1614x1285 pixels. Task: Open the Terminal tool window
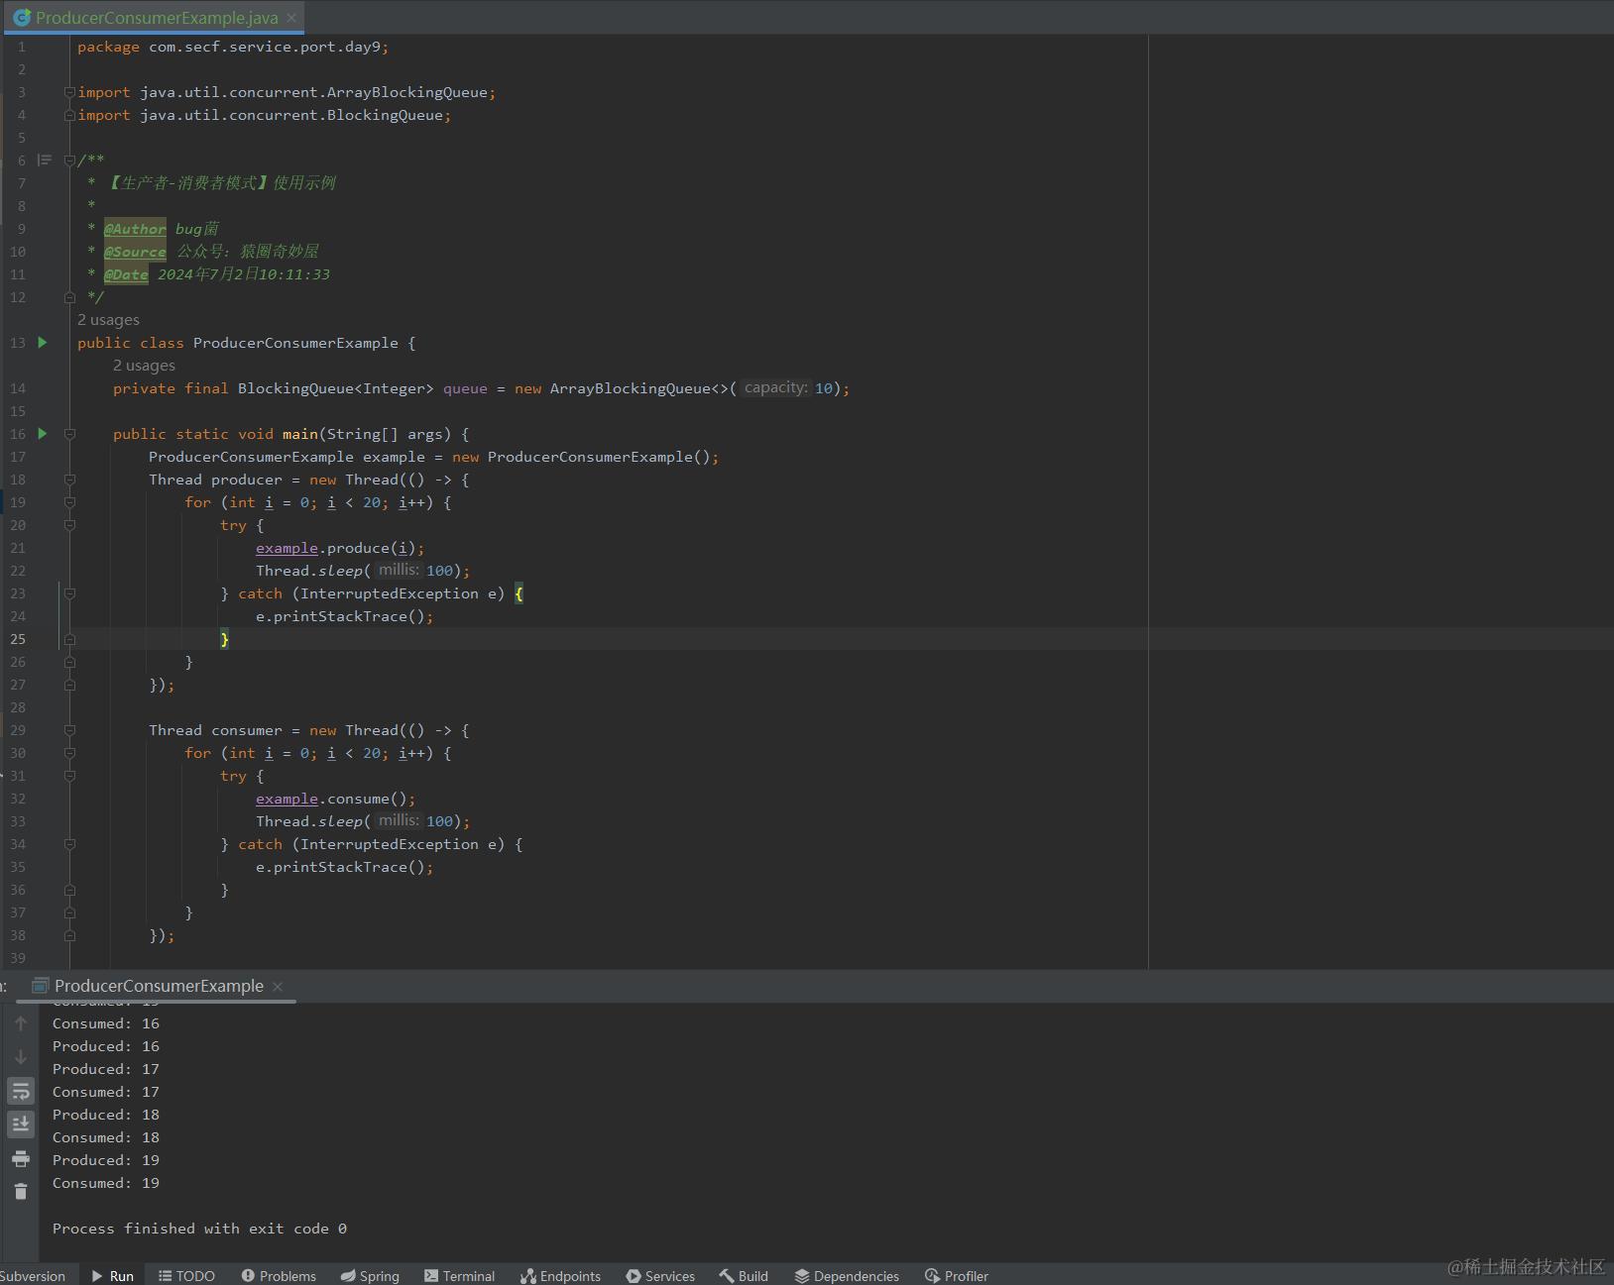[459, 1275]
